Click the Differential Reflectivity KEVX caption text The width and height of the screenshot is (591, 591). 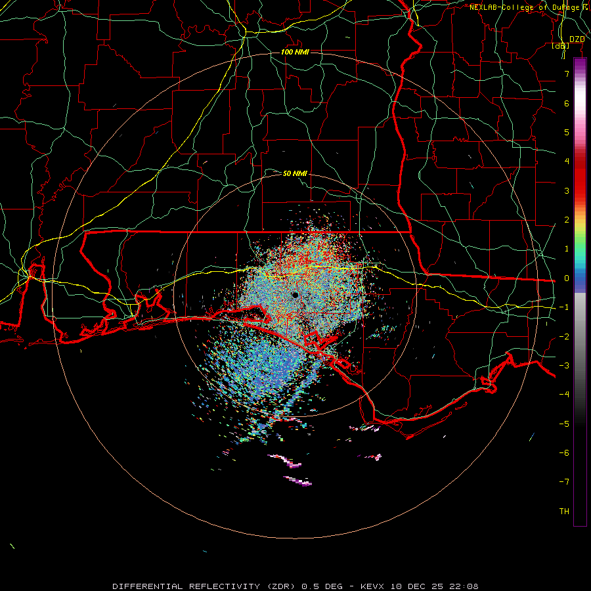(295, 586)
